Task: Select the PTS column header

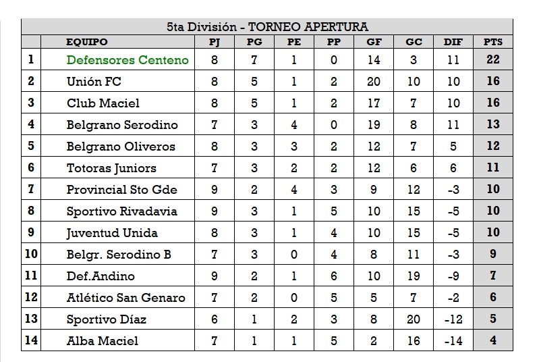Action: (x=492, y=42)
